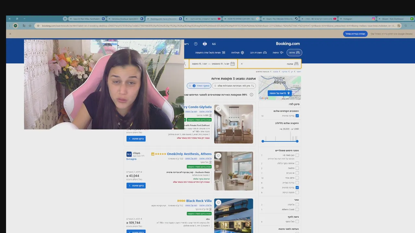The height and width of the screenshot is (233, 415).
Task: Click the car rental icon
Action: click(x=265, y=52)
